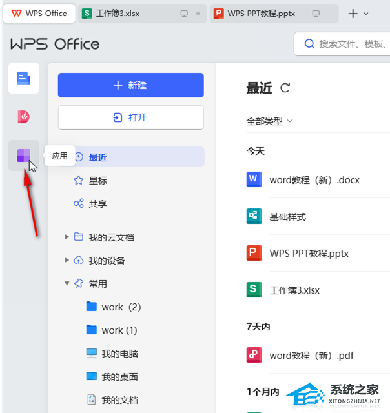Screen dimensions: 390x413
Task: Expand the 我的设备 tree node
Action: (x=67, y=260)
